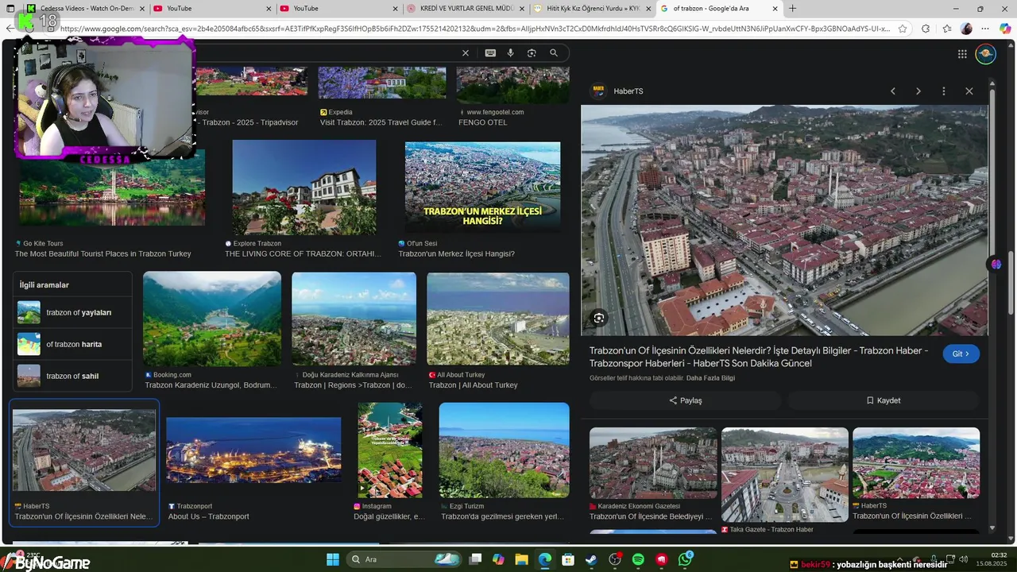The width and height of the screenshot is (1017, 572).
Task: Click the Expedia Visit Trabzon result caption
Action: [x=381, y=122]
